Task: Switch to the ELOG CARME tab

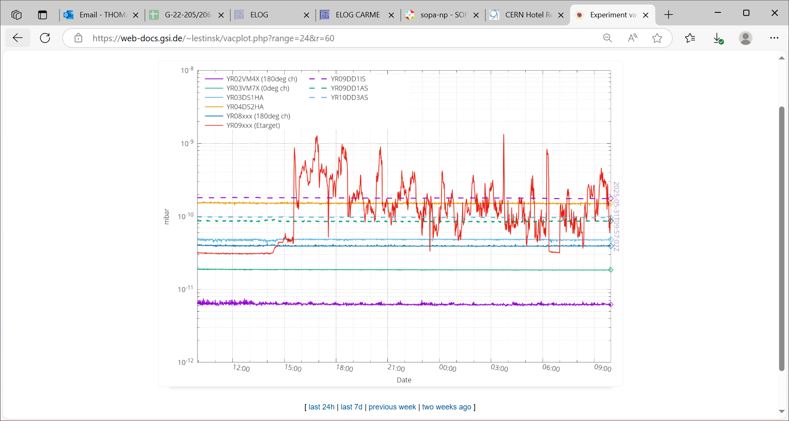Action: coord(357,15)
